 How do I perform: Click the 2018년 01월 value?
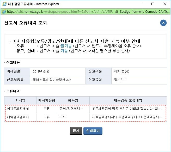[41, 71]
